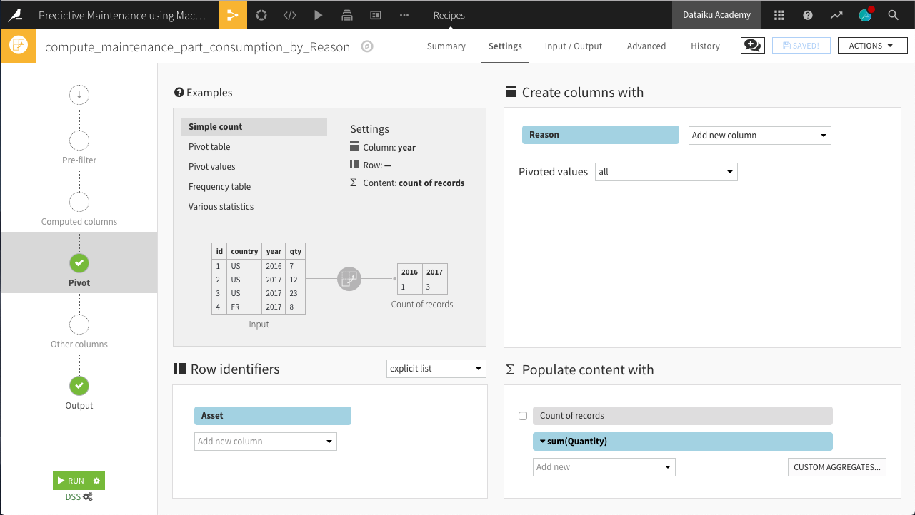Screen dimensions: 915x515
Task: Click the SAVED! button
Action: tap(801, 46)
